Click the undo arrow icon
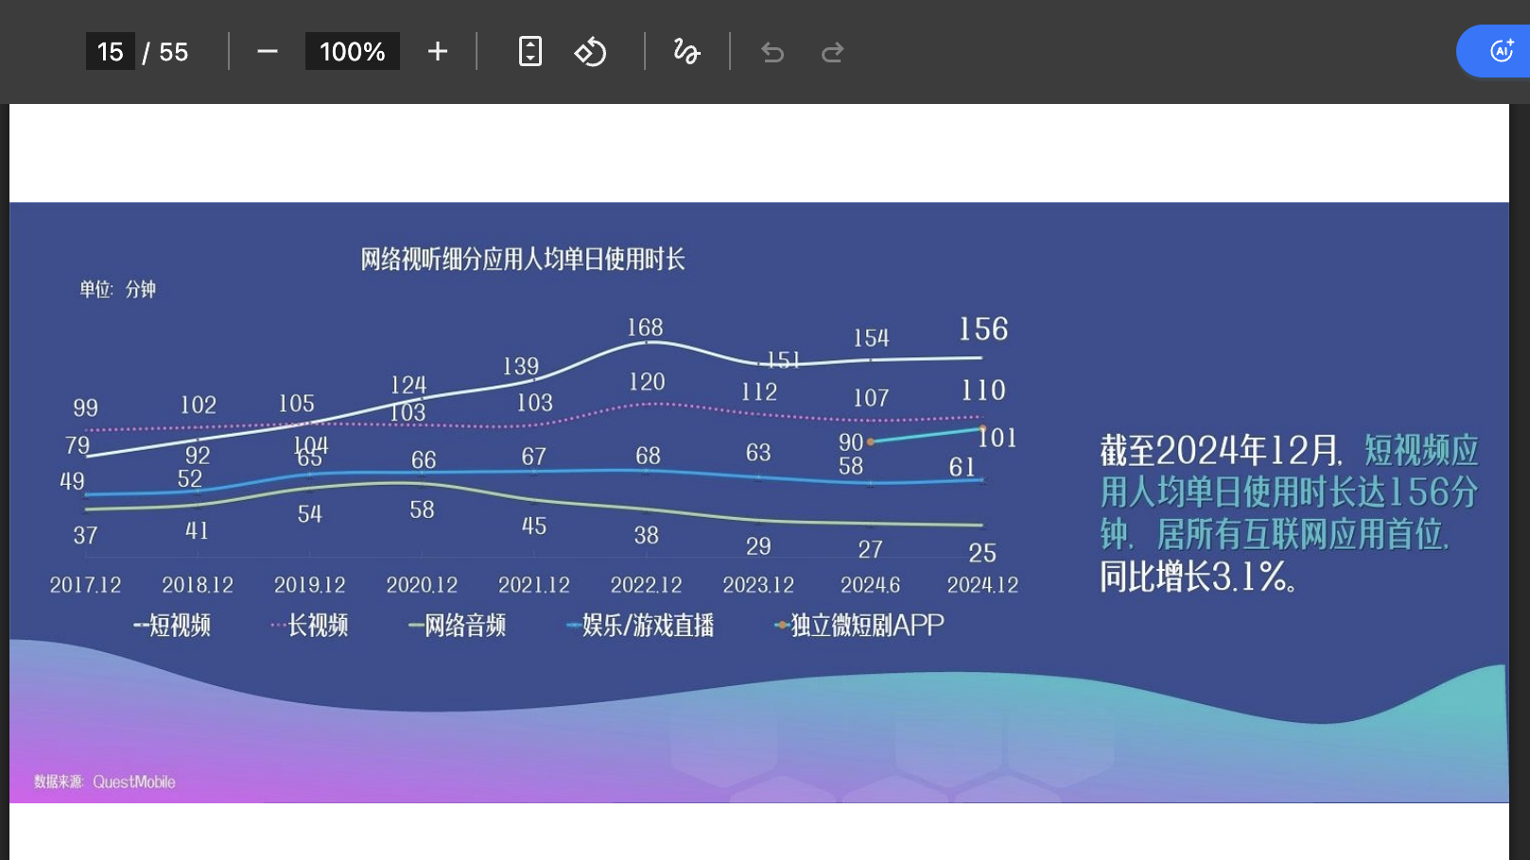This screenshot has height=860, width=1530. [773, 52]
